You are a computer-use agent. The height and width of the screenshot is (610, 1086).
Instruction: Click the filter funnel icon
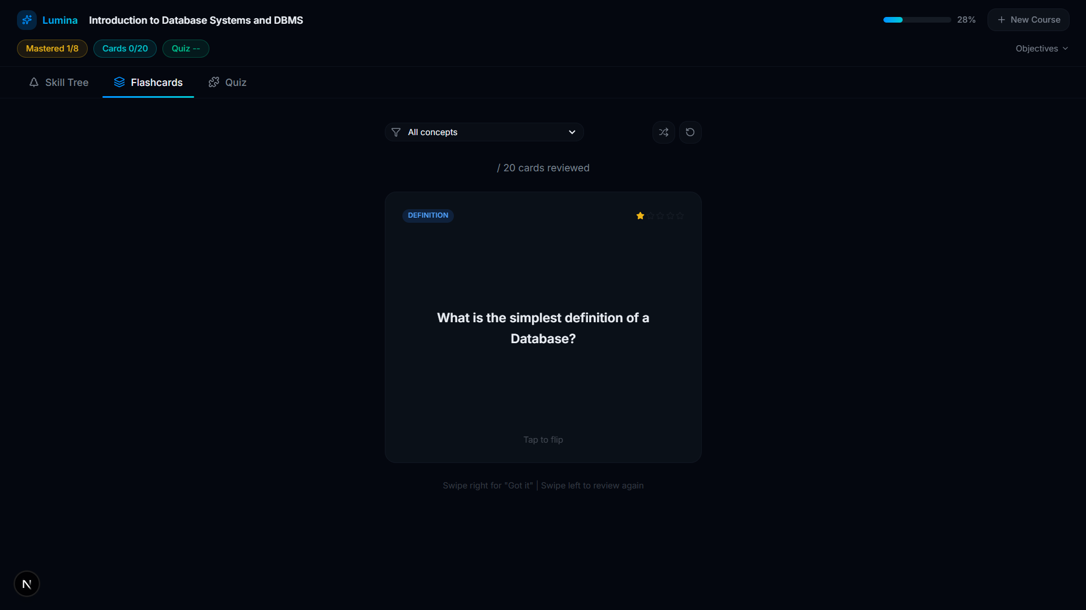coord(396,132)
